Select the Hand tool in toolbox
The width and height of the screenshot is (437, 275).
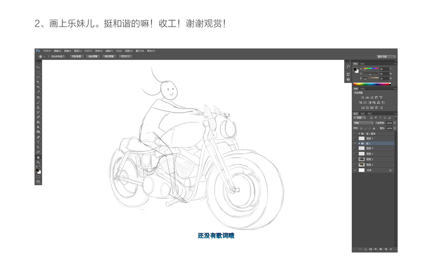[38, 157]
